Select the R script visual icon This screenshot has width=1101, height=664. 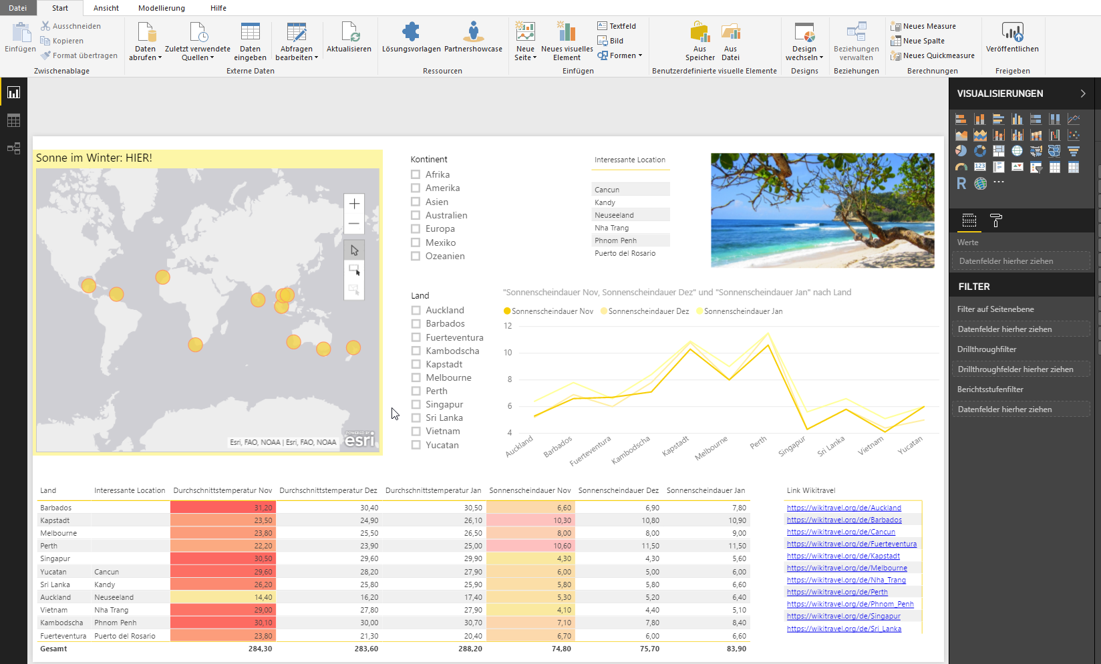961,183
